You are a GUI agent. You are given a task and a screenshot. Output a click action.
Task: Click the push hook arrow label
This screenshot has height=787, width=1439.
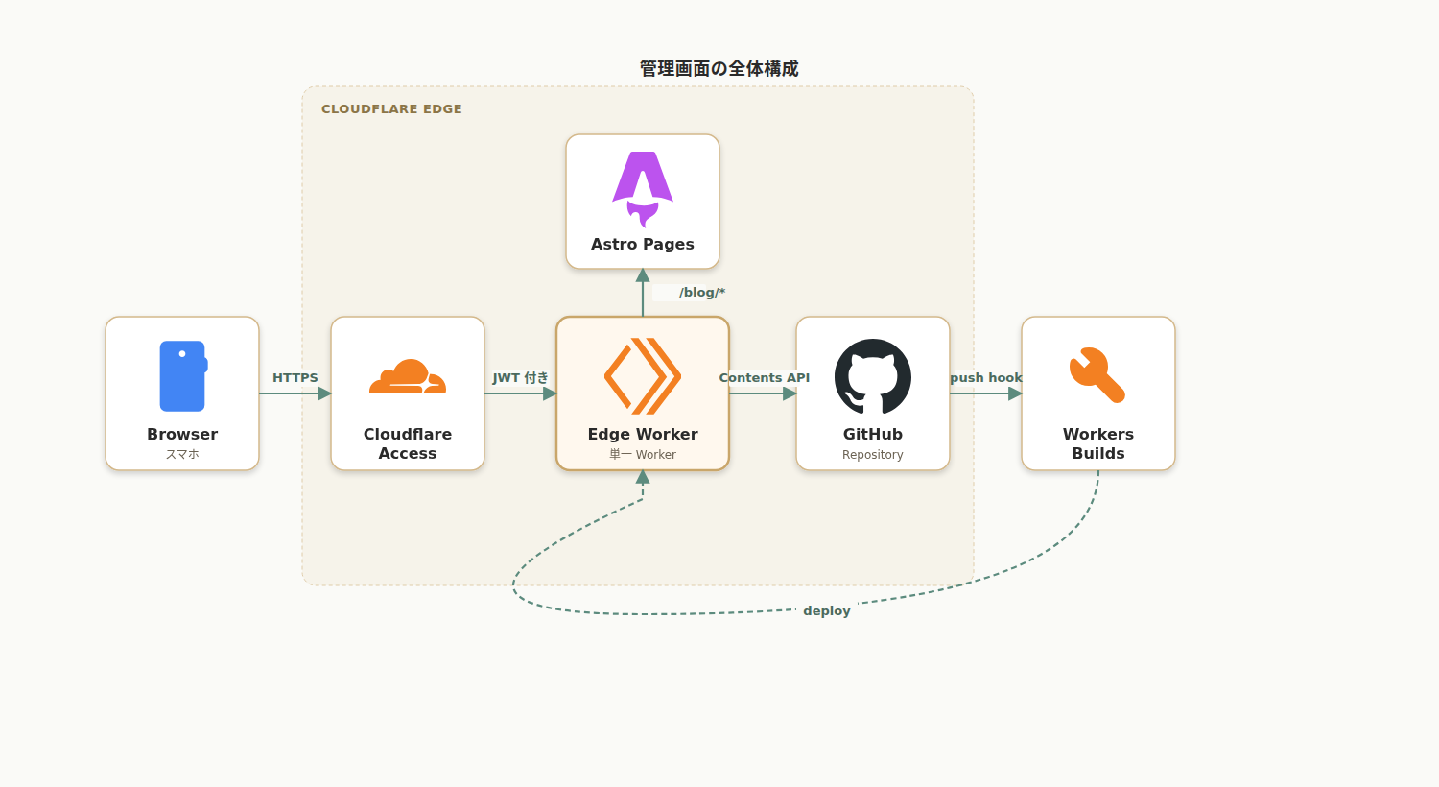coord(986,377)
